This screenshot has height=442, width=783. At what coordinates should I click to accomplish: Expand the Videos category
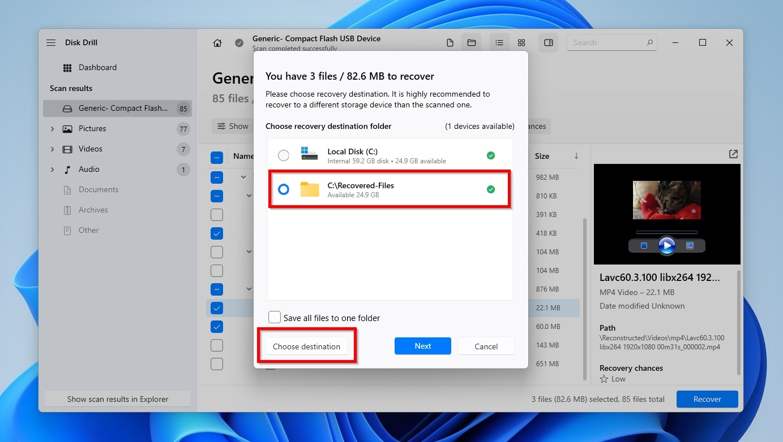pyautogui.click(x=52, y=149)
